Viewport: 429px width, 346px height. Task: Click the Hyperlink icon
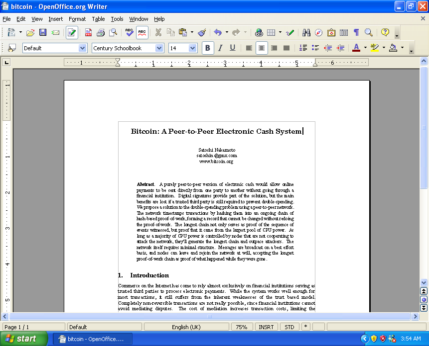tap(259, 32)
